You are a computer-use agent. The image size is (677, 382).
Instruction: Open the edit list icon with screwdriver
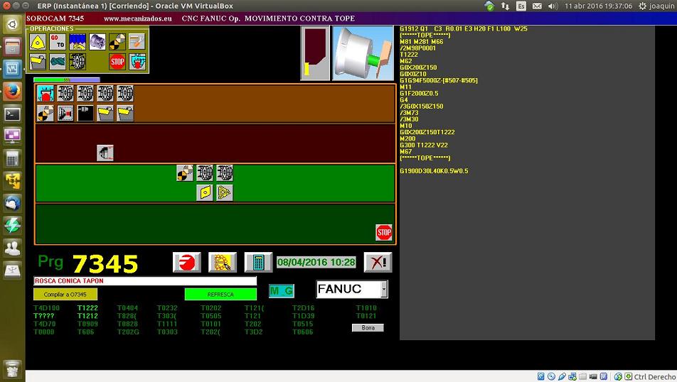click(x=137, y=42)
